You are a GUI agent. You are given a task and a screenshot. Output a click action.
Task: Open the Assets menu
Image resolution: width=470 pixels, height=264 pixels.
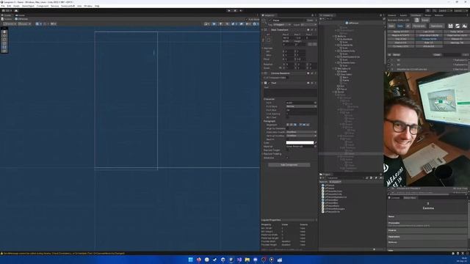point(16,6)
